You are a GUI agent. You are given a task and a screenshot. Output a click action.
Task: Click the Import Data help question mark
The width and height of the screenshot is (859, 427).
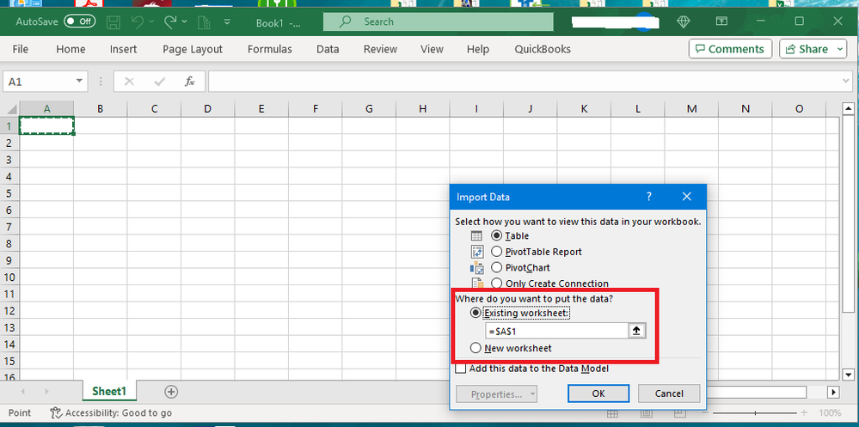[x=648, y=196]
